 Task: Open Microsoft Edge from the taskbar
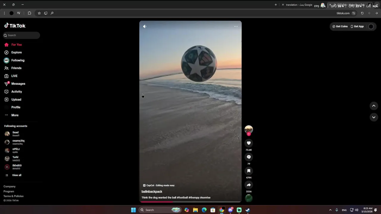(x=204, y=210)
